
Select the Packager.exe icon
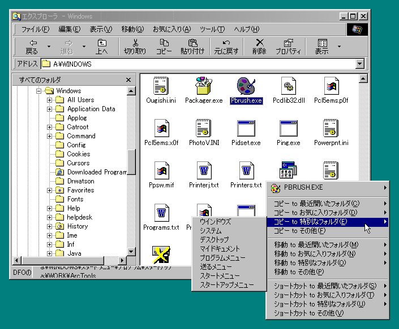coord(204,86)
